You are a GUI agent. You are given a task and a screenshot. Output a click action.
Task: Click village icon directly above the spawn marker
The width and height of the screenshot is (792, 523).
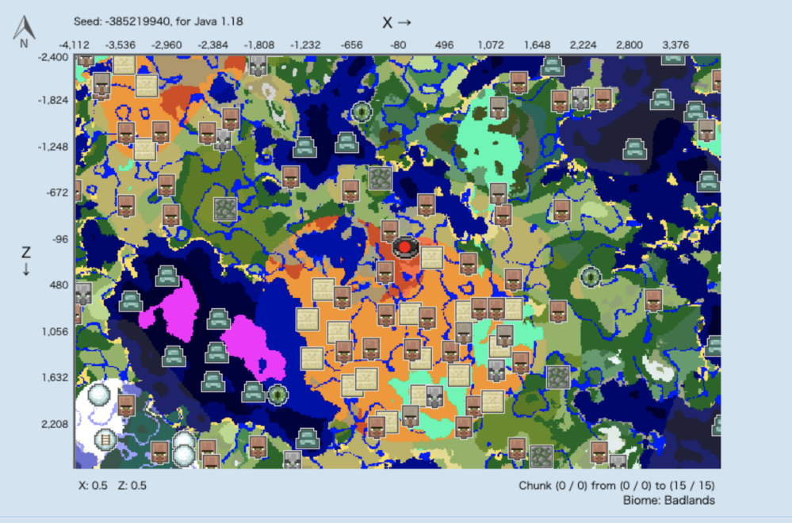389,231
